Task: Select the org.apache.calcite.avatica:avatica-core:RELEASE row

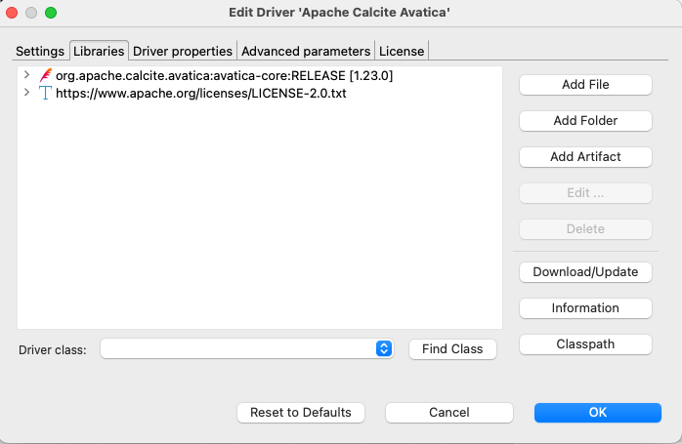Action: click(x=260, y=75)
